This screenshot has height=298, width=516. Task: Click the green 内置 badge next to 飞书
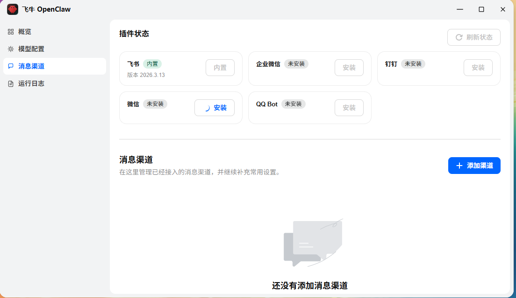pos(152,64)
